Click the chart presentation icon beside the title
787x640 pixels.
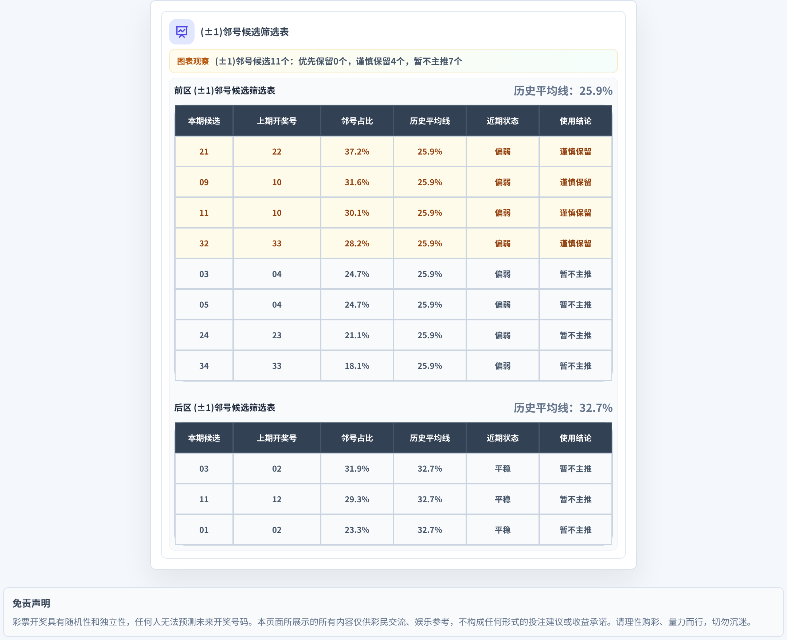182,32
